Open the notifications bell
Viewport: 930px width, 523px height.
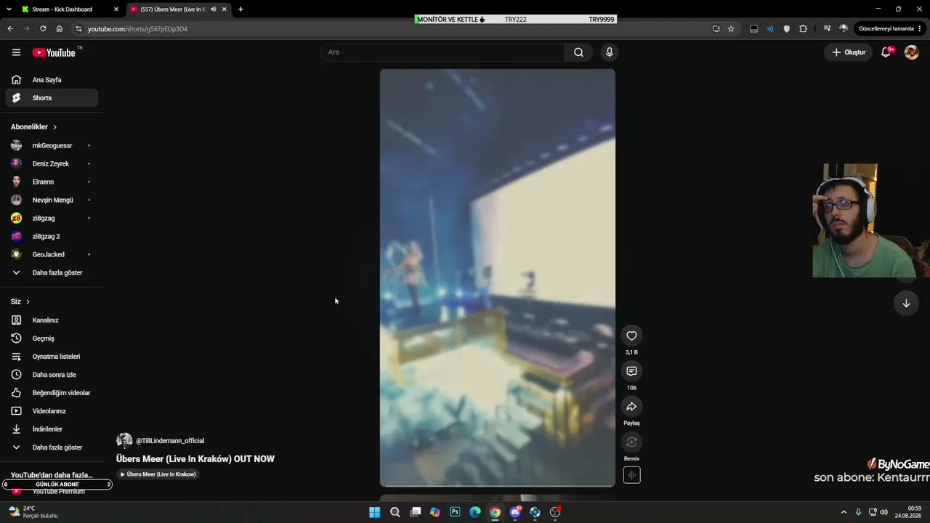[886, 52]
